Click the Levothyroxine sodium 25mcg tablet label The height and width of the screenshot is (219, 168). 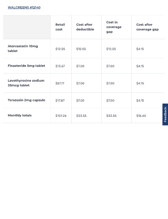pos(26,83)
